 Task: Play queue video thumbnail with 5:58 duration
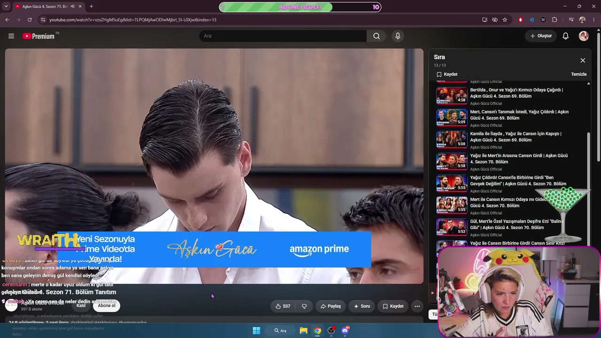point(452,161)
